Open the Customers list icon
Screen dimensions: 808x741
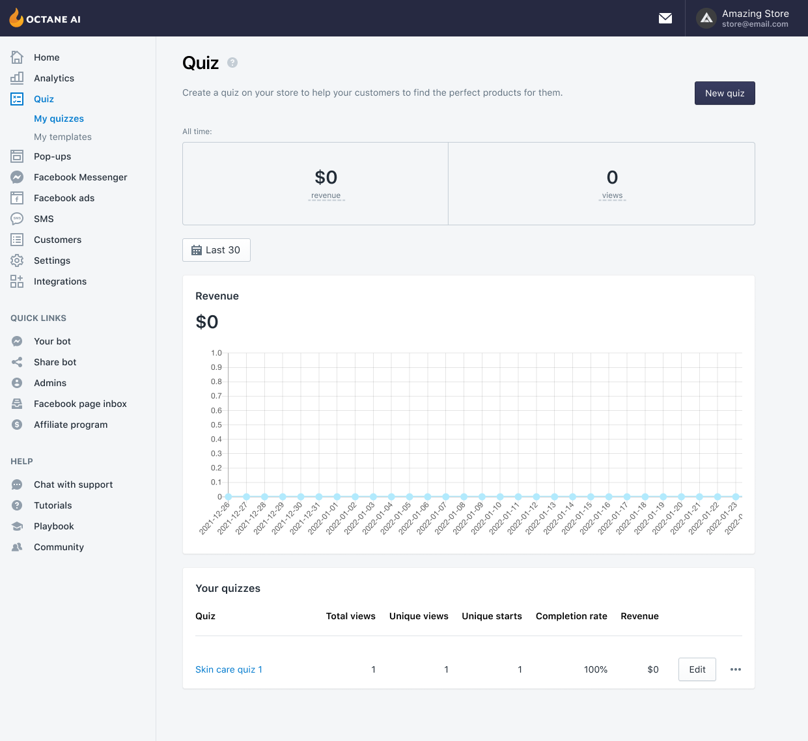(17, 240)
